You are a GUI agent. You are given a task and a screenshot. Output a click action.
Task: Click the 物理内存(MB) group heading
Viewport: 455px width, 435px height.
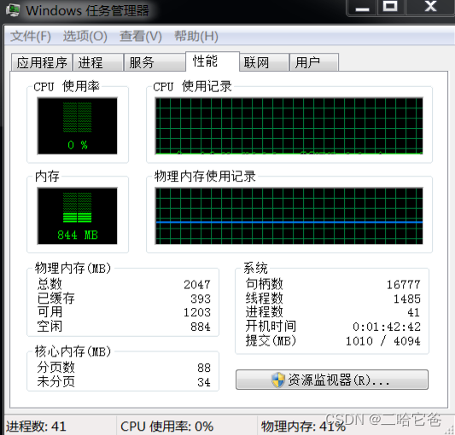click(73, 268)
